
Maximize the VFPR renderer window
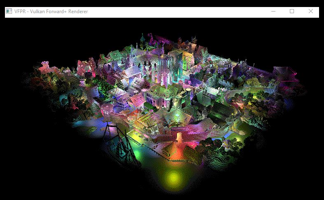pos(292,12)
